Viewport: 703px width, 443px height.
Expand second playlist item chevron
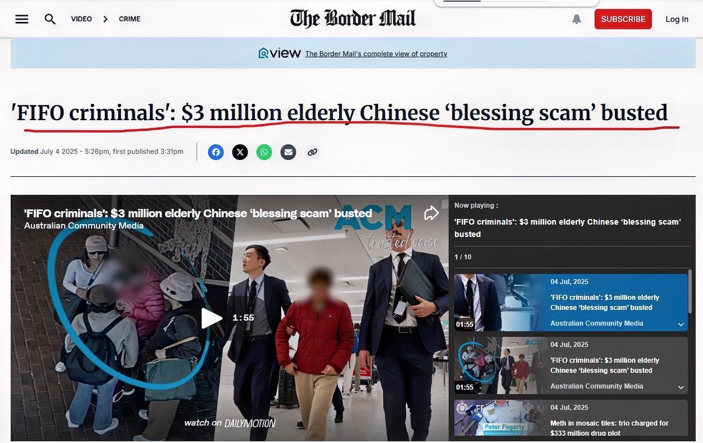pyautogui.click(x=681, y=387)
